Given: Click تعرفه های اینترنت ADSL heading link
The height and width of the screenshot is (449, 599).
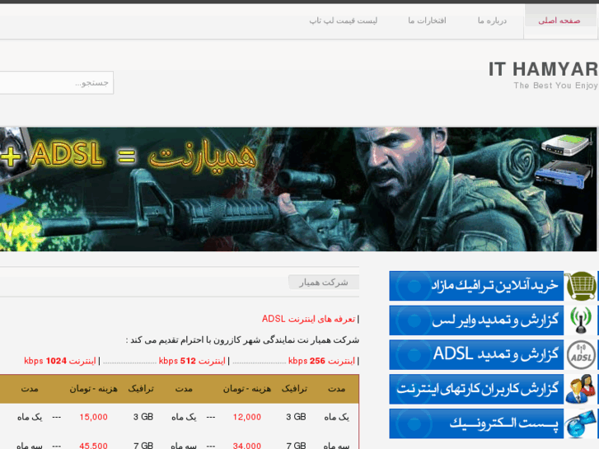Looking at the screenshot, I should (x=309, y=319).
